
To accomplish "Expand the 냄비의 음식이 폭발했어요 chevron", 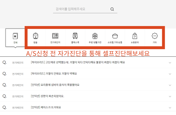I will (x=170, y=85).
